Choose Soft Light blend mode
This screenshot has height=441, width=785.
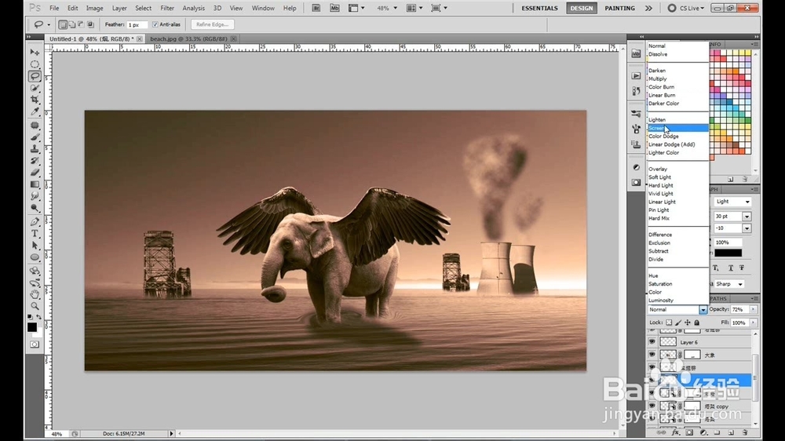coord(678,177)
